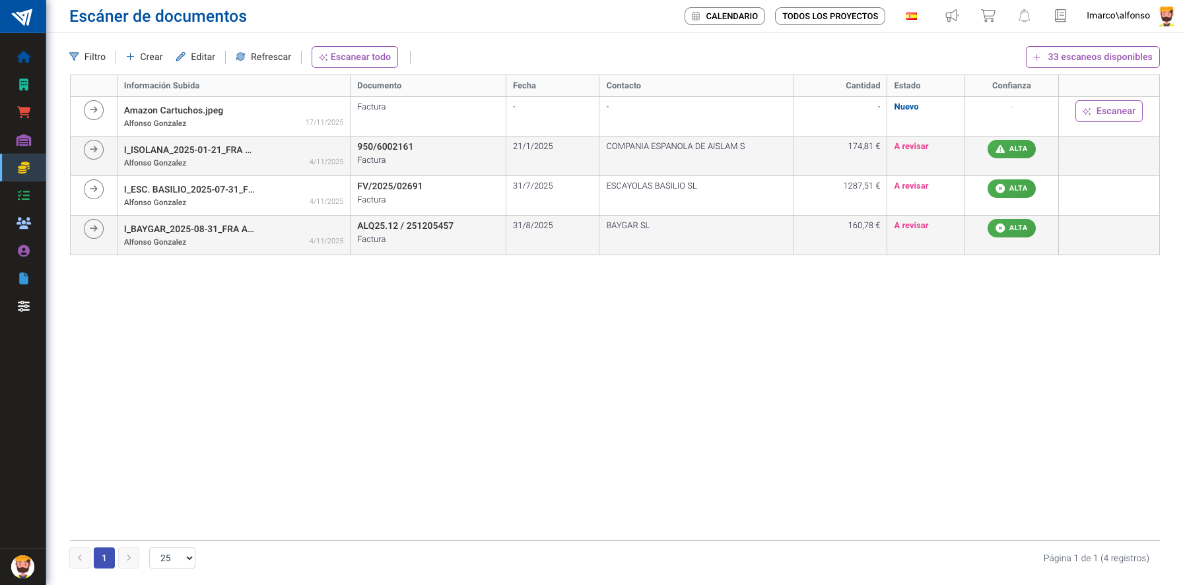Open the page size dropdown showing 25
1183x585 pixels.
click(x=172, y=558)
